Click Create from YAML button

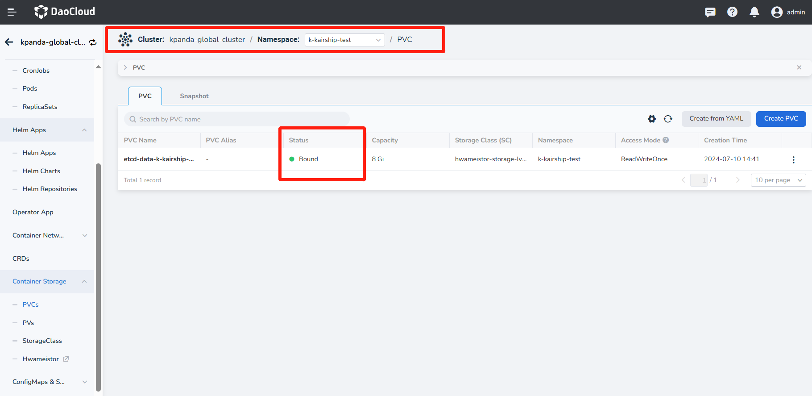[x=716, y=119]
